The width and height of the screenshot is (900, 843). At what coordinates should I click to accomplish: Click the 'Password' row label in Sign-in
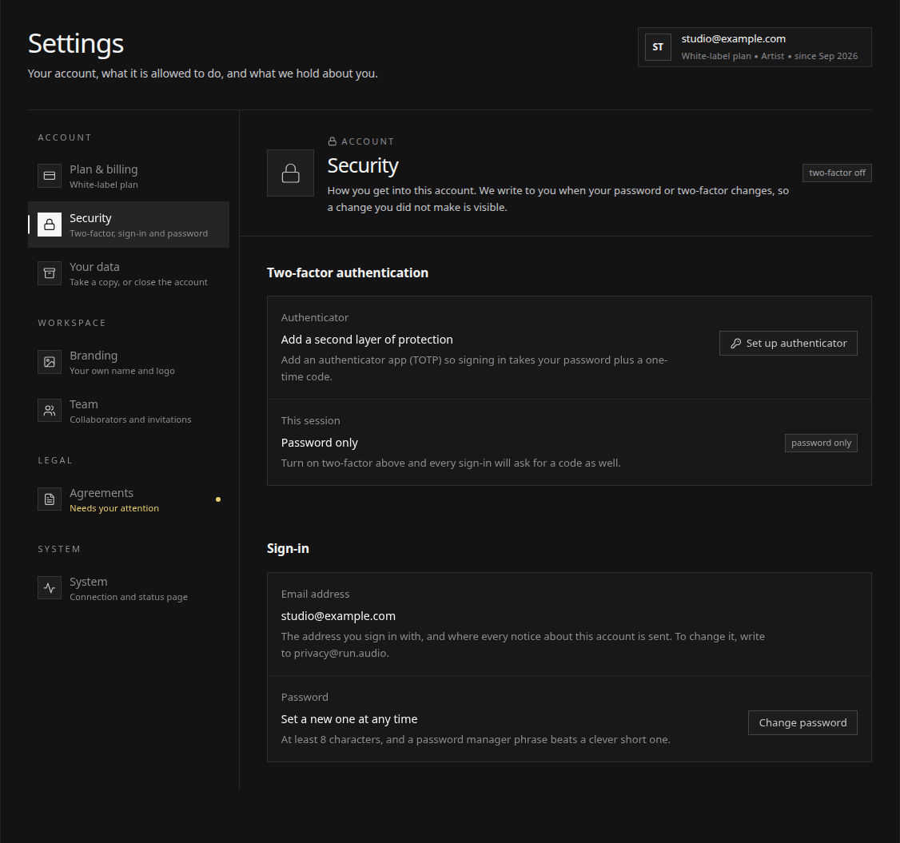(x=305, y=698)
